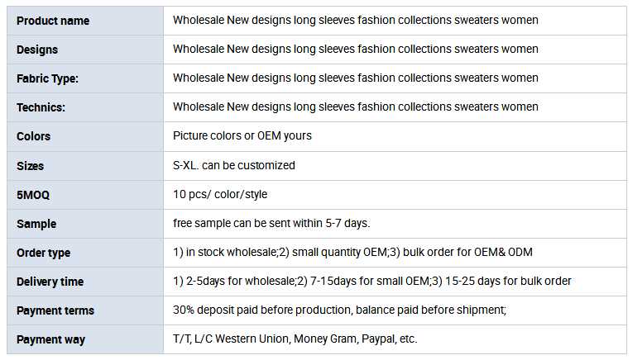Click the Delivery time label cell
Screen dimensions: 642x360
[x=50, y=282]
